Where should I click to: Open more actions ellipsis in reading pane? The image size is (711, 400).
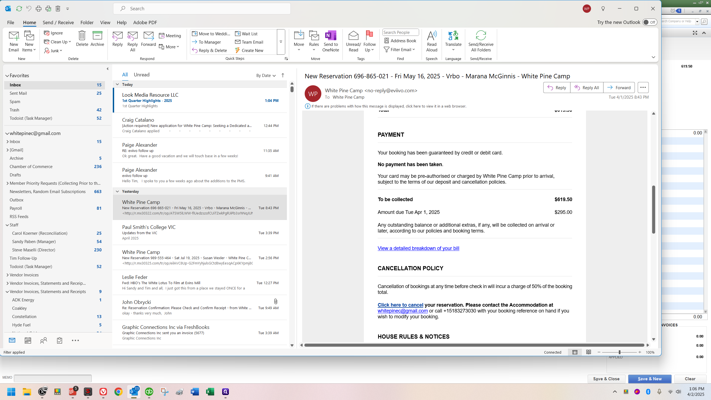643,87
